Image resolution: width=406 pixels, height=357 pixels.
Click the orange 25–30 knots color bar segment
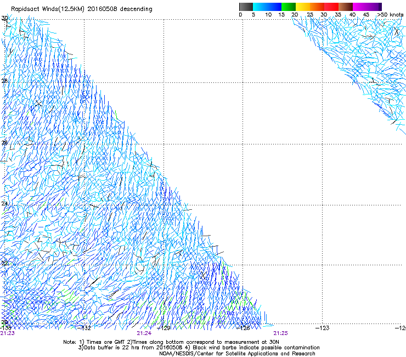(317, 7)
